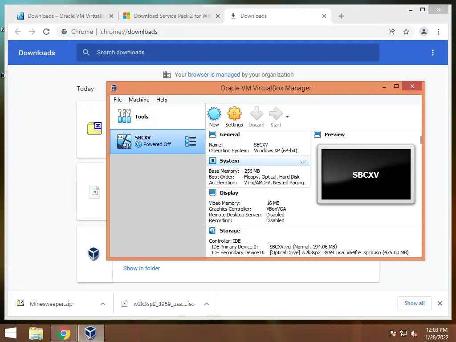Click the Action Center flag tray icon

click(x=392, y=333)
